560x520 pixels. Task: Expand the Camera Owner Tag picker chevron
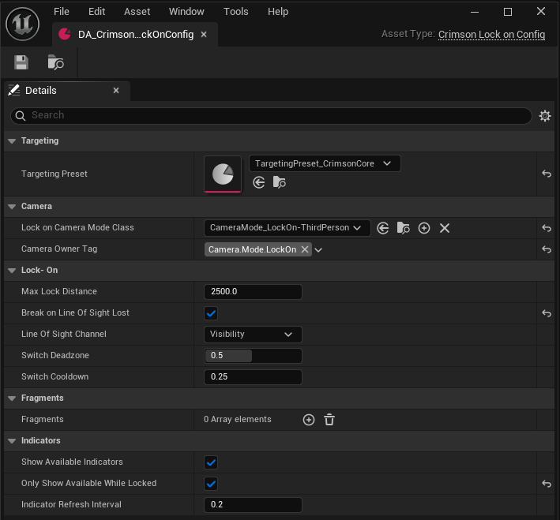(x=318, y=250)
